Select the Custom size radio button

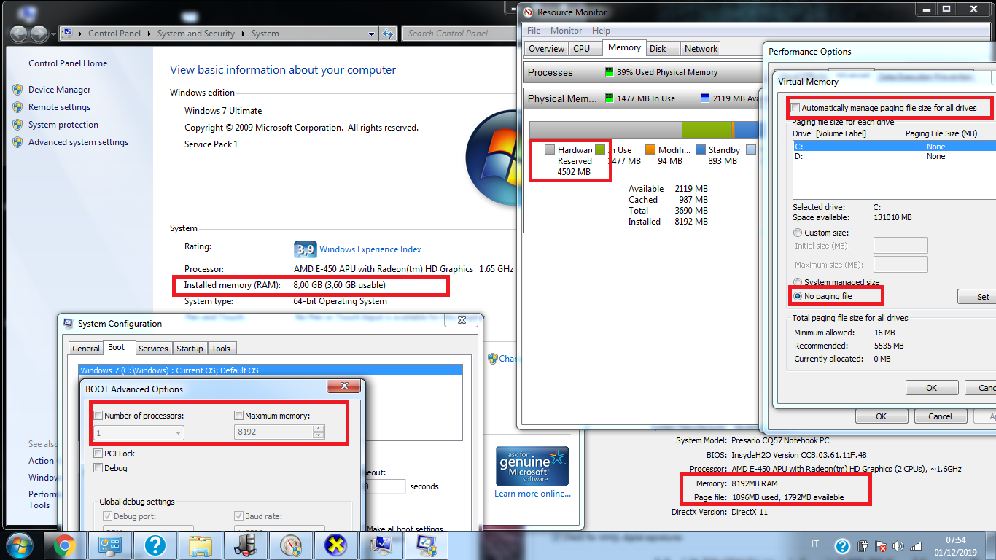[798, 233]
